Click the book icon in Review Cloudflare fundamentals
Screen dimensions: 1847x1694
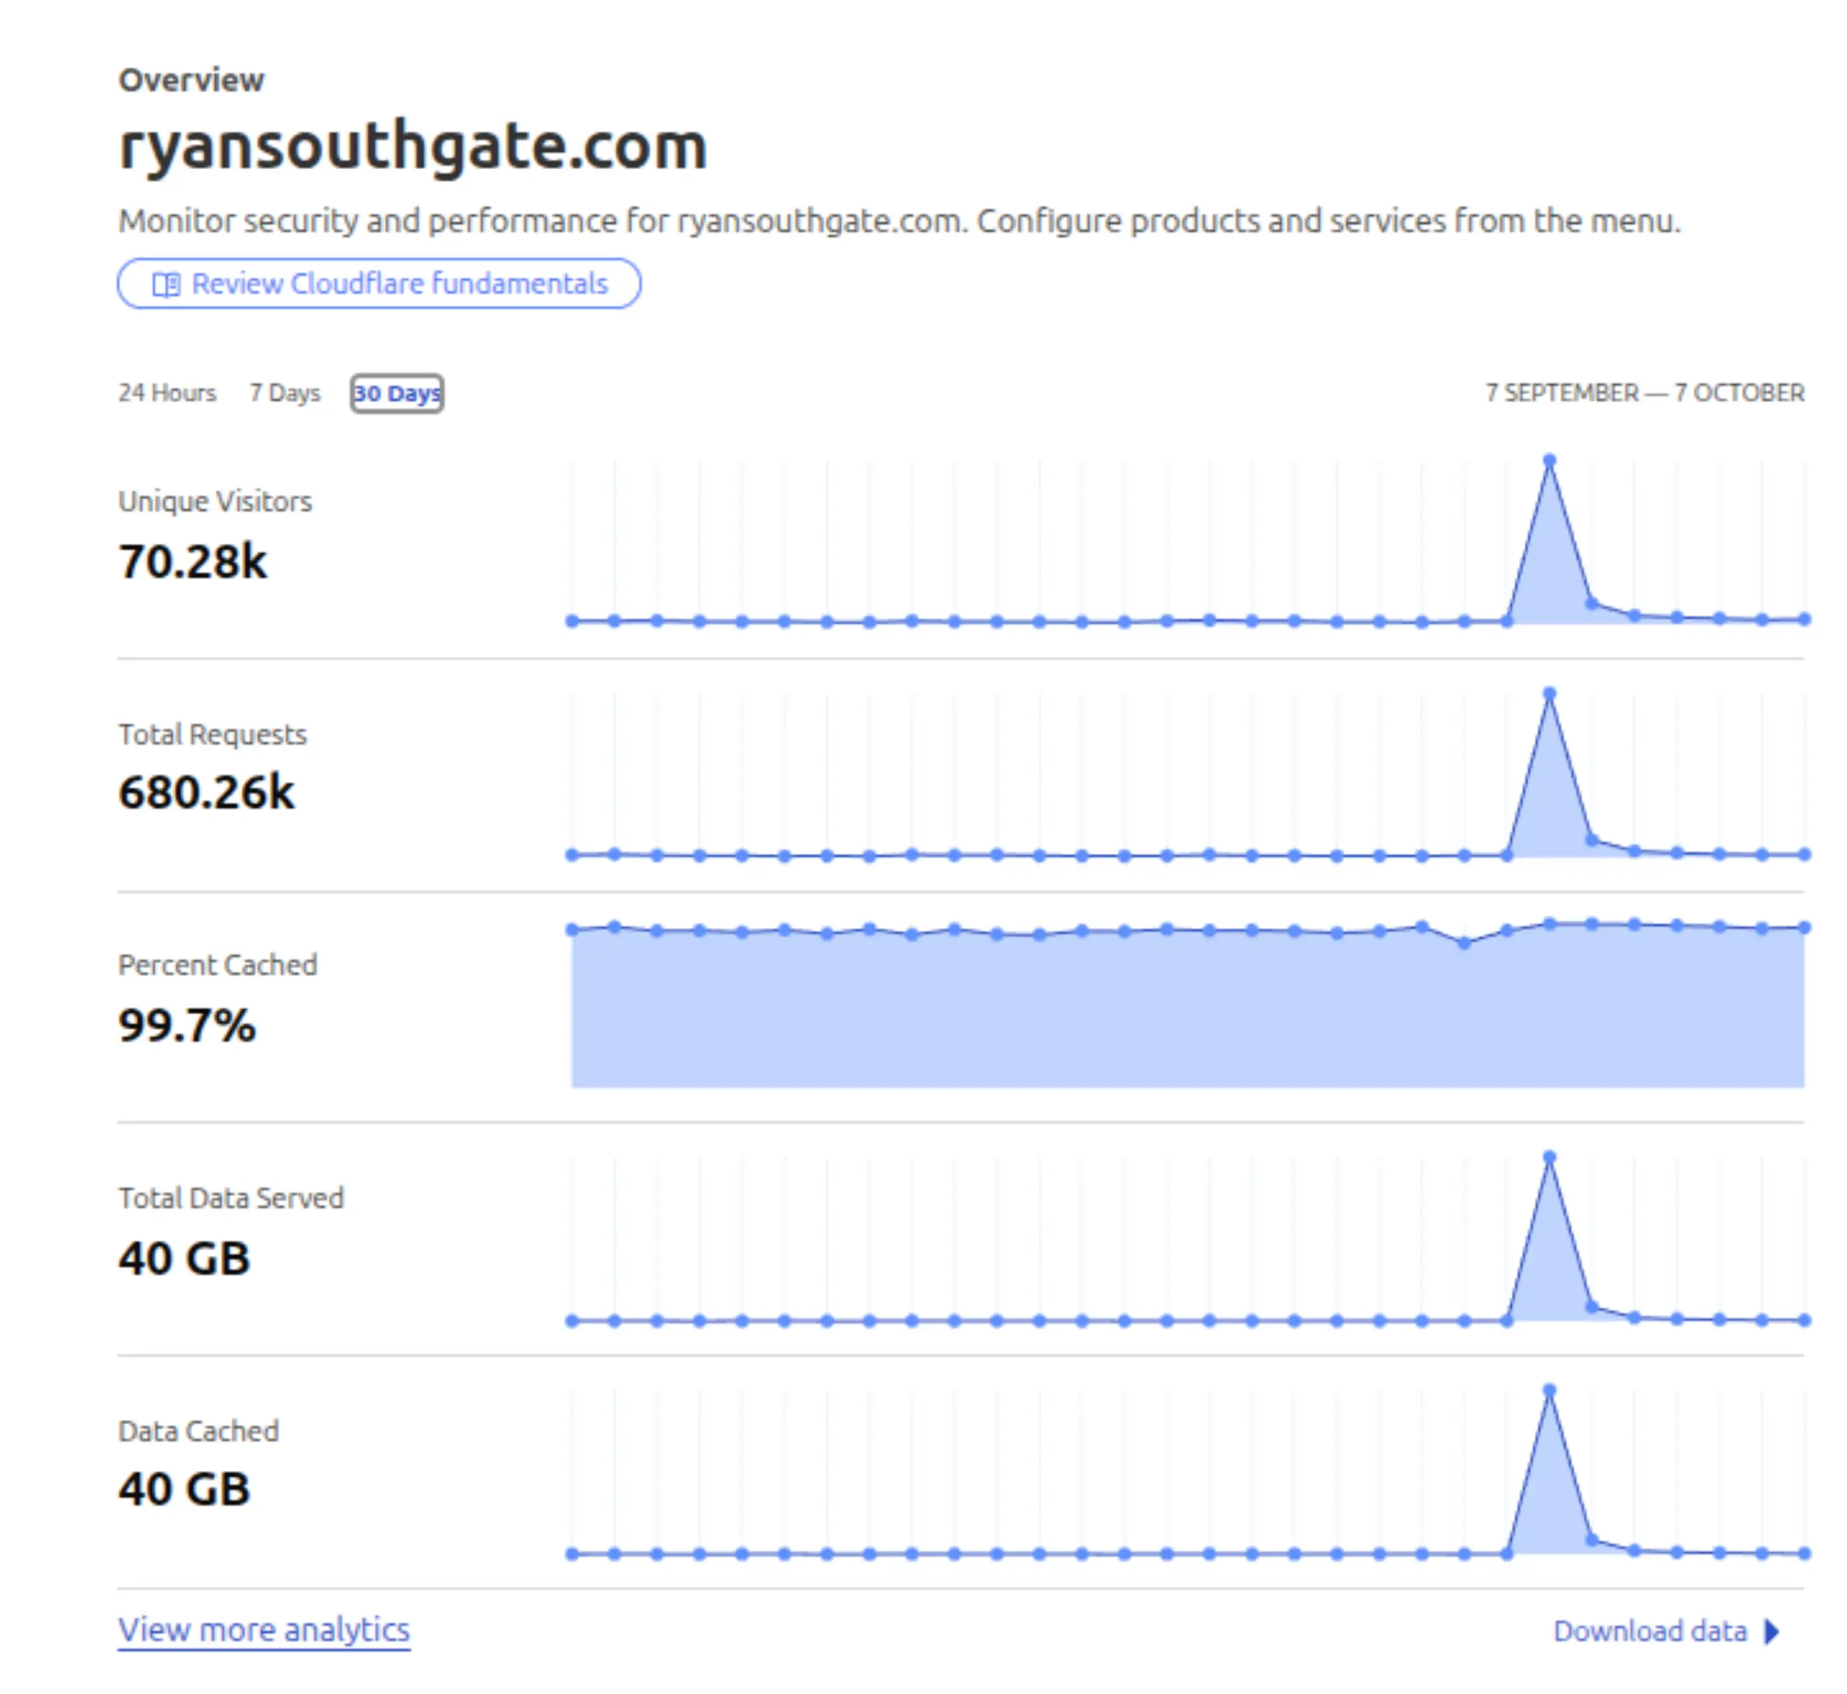(168, 283)
